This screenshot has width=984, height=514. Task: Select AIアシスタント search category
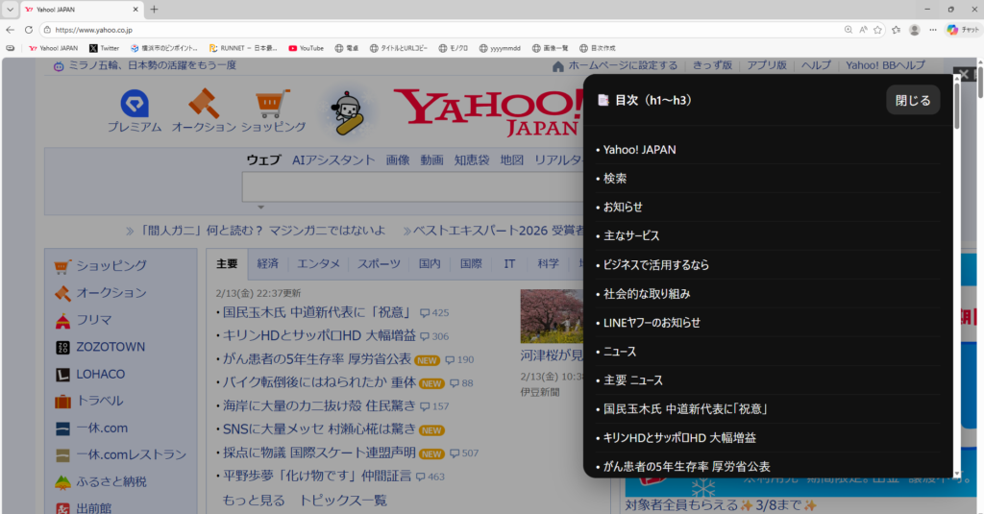point(333,159)
